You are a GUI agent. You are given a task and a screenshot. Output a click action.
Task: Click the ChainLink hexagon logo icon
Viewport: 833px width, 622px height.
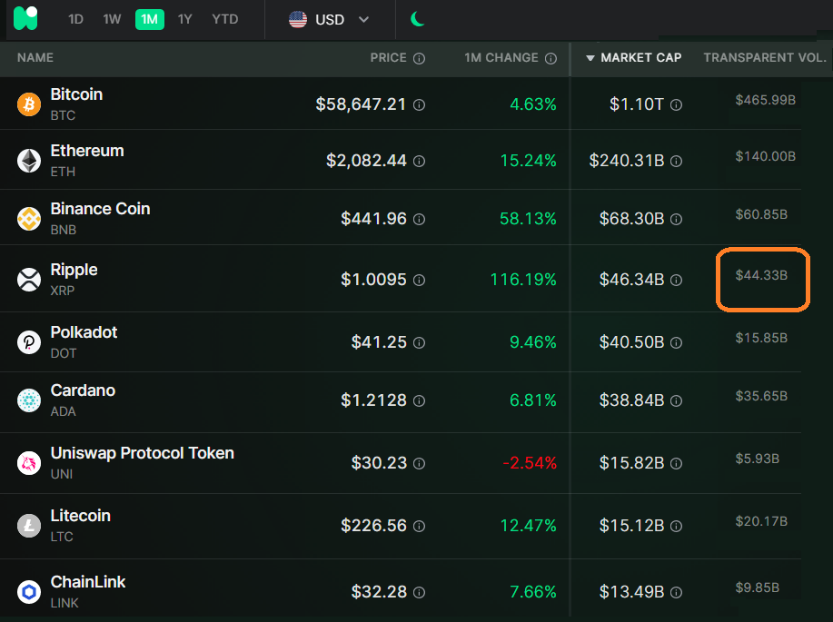29,592
